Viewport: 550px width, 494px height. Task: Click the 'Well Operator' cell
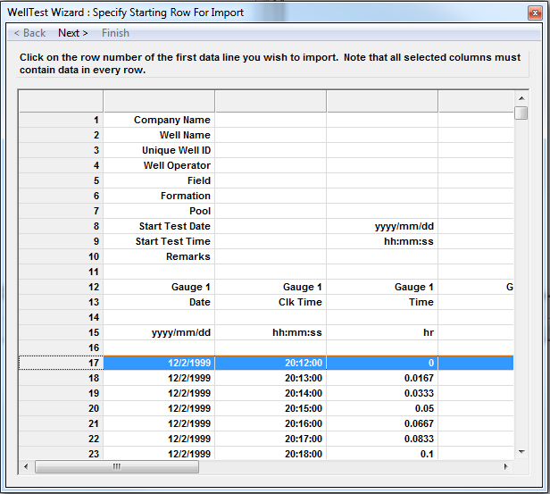(x=159, y=165)
